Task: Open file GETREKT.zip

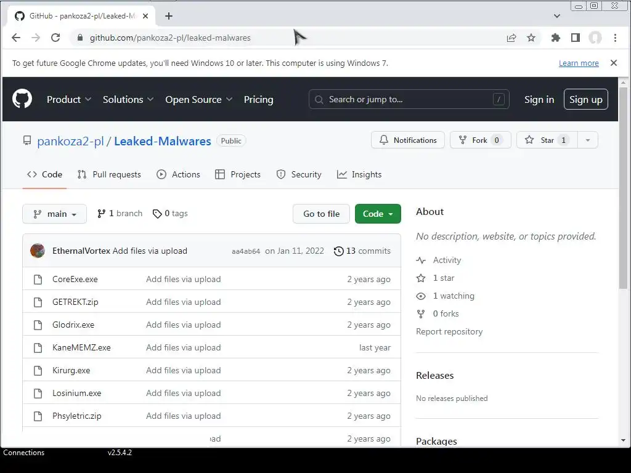Action: 75,302
